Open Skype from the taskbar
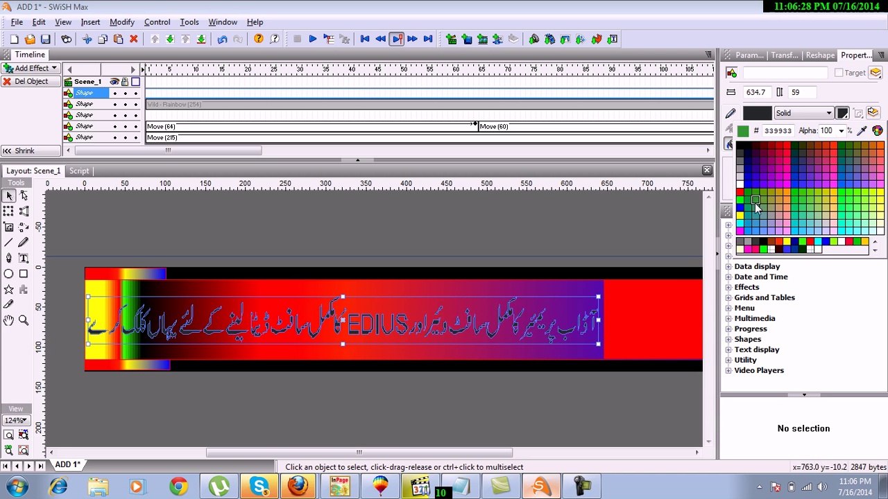This screenshot has height=499, width=888. click(x=259, y=487)
